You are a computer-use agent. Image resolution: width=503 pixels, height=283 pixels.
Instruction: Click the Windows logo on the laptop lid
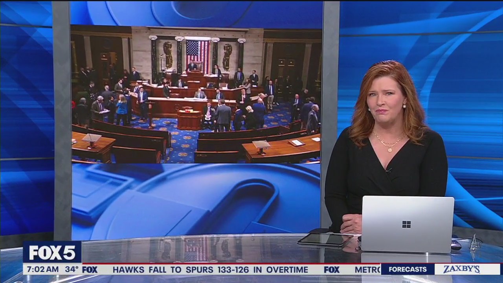[x=406, y=224]
